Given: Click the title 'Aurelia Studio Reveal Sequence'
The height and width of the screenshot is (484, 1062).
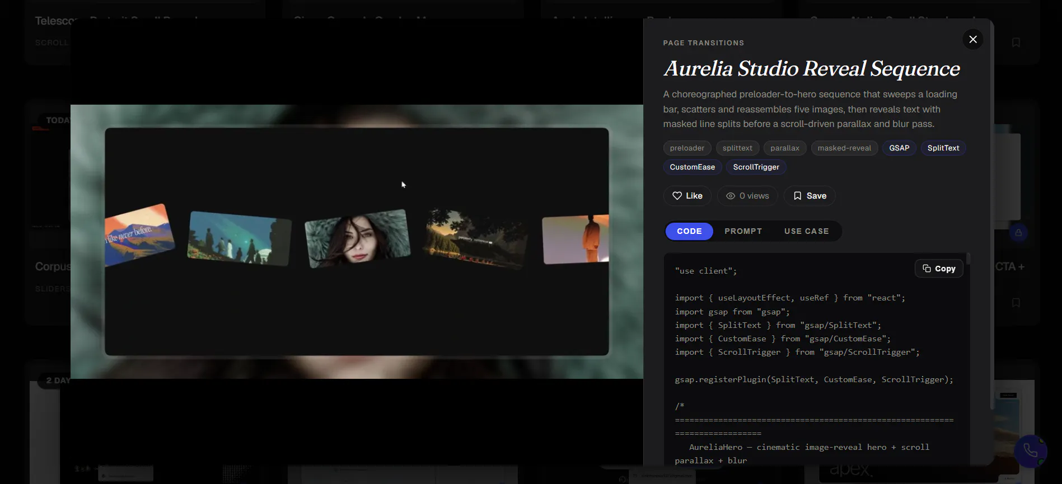Looking at the screenshot, I should (812, 69).
